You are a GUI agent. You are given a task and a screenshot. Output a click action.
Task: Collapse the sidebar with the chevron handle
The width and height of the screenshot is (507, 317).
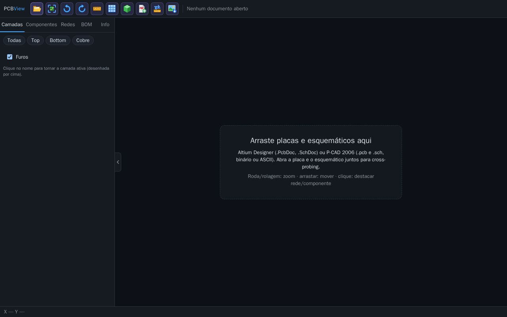click(118, 162)
